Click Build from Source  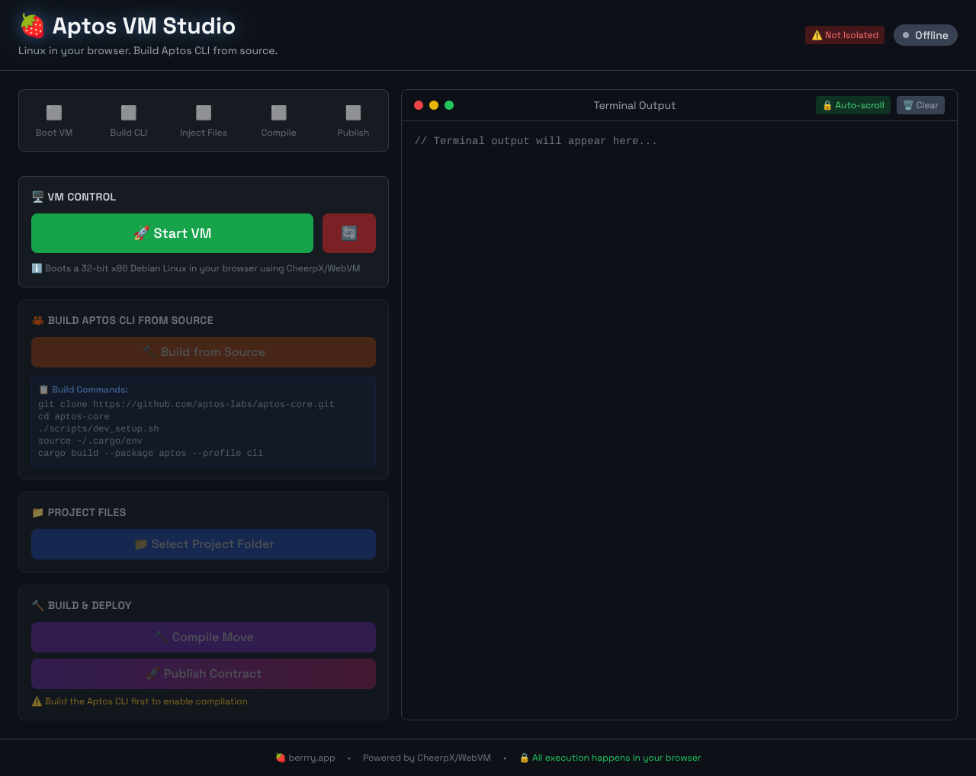(x=203, y=352)
